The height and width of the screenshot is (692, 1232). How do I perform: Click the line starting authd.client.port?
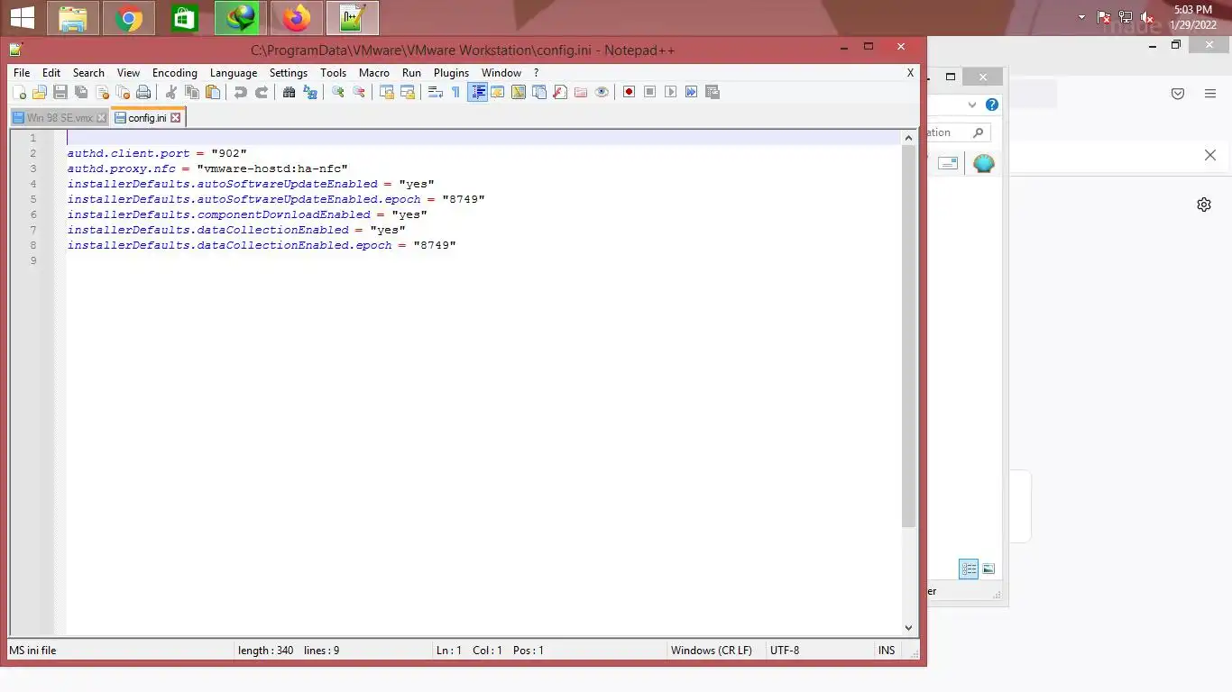click(157, 153)
